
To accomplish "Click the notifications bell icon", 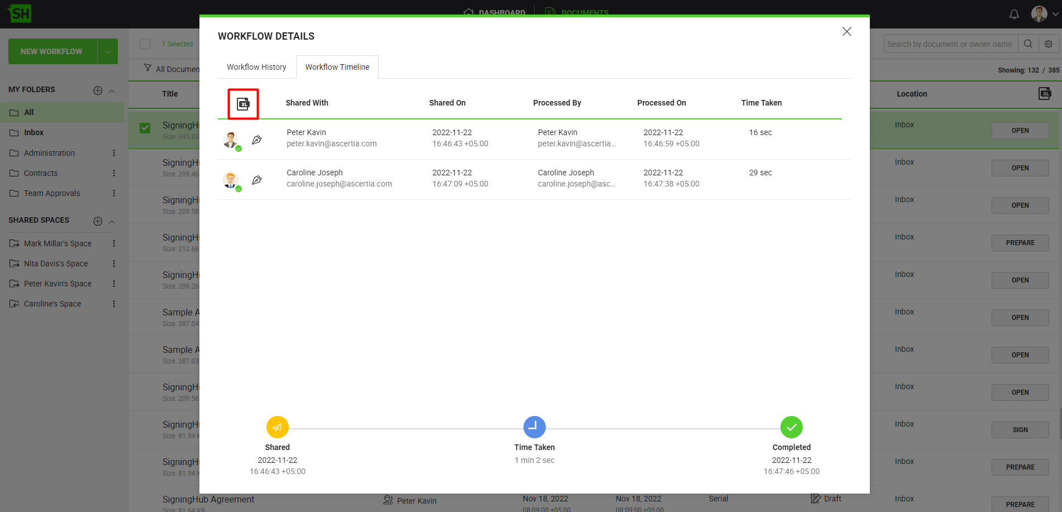I will (x=1014, y=14).
